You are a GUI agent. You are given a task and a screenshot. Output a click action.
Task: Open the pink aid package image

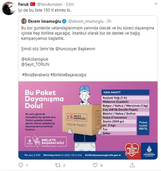pyautogui.click(x=88, y=120)
